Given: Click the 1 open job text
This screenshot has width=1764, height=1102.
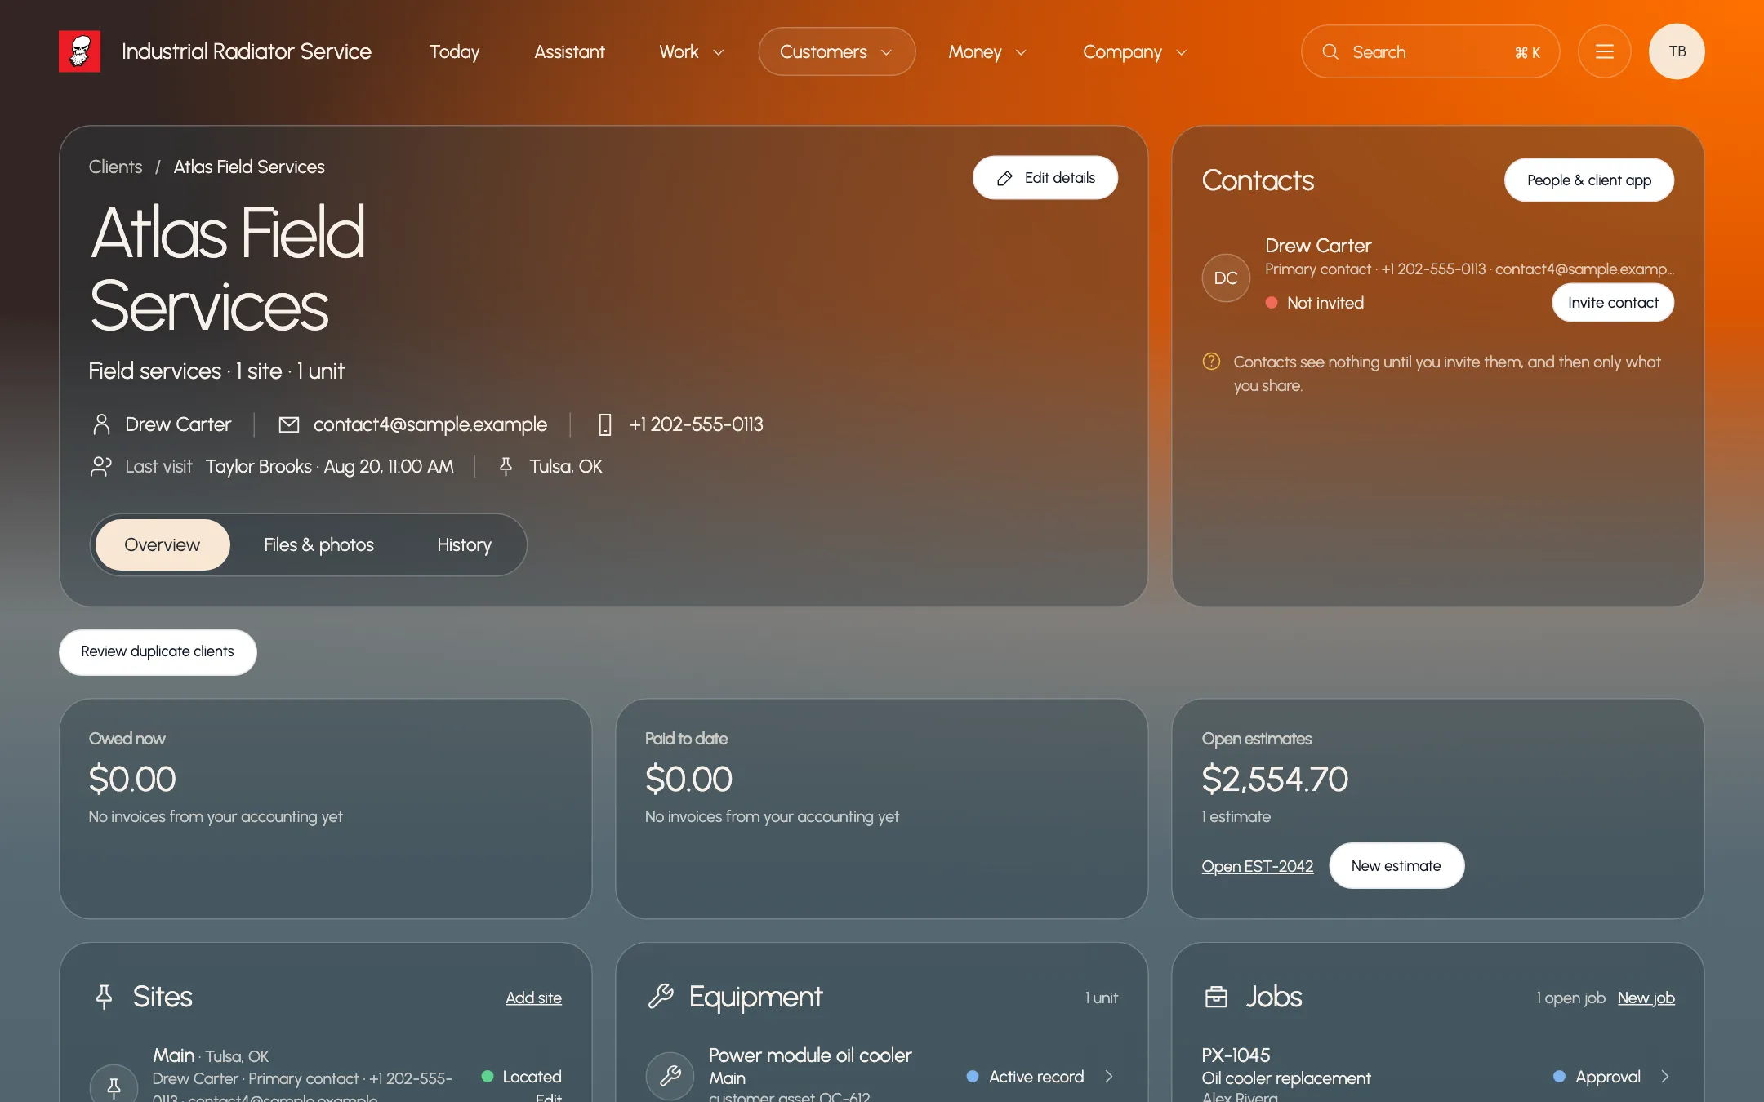Looking at the screenshot, I should click(x=1570, y=998).
